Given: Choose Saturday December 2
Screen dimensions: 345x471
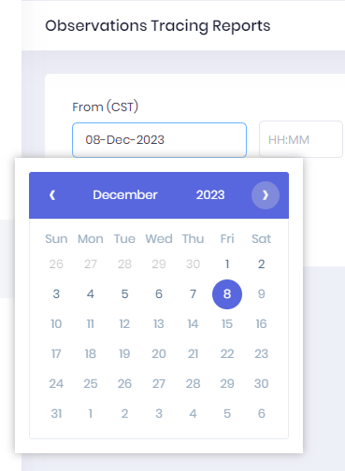Looking at the screenshot, I should (x=261, y=264).
